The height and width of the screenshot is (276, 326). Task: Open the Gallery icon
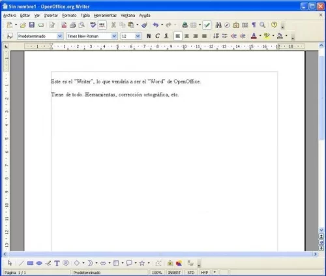coord(236,25)
